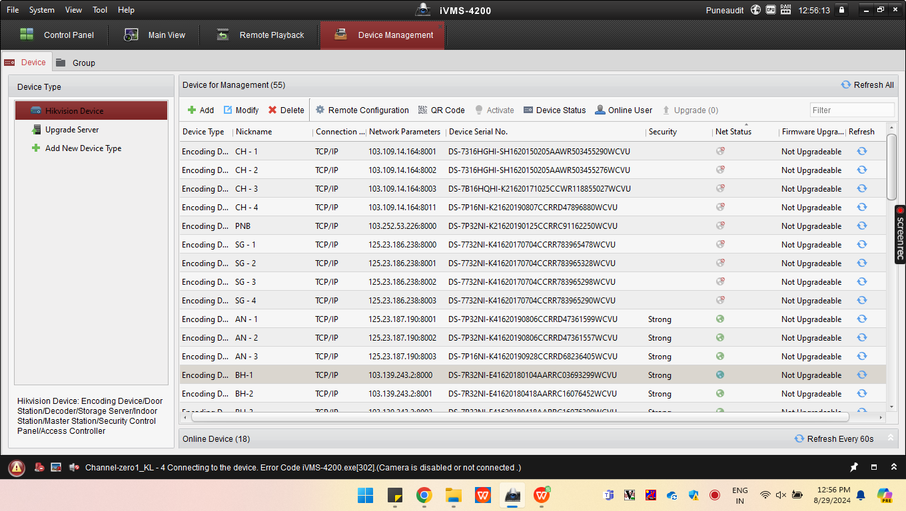Image resolution: width=906 pixels, height=511 pixels.
Task: Switch to the Group sub-tab
Action: tap(75, 63)
